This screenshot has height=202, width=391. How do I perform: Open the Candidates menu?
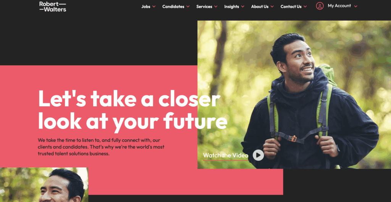(x=173, y=7)
